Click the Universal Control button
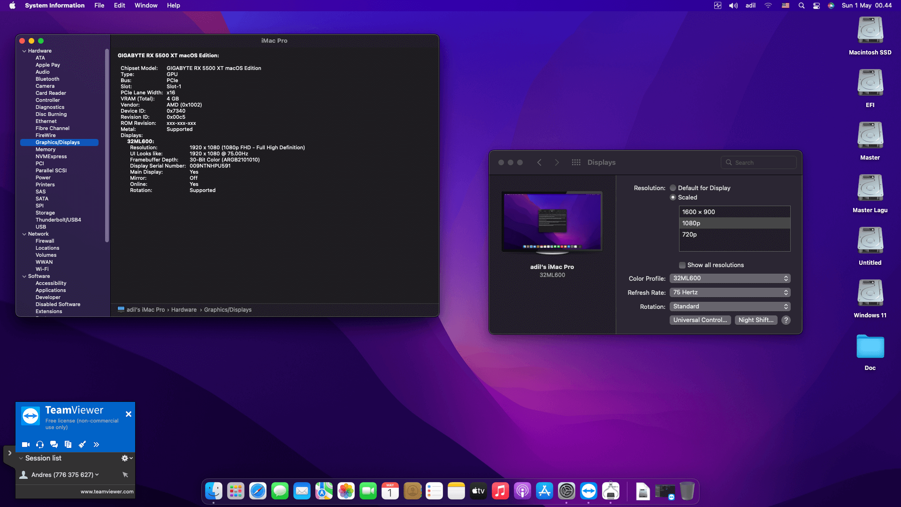901x507 pixels. tap(700, 320)
